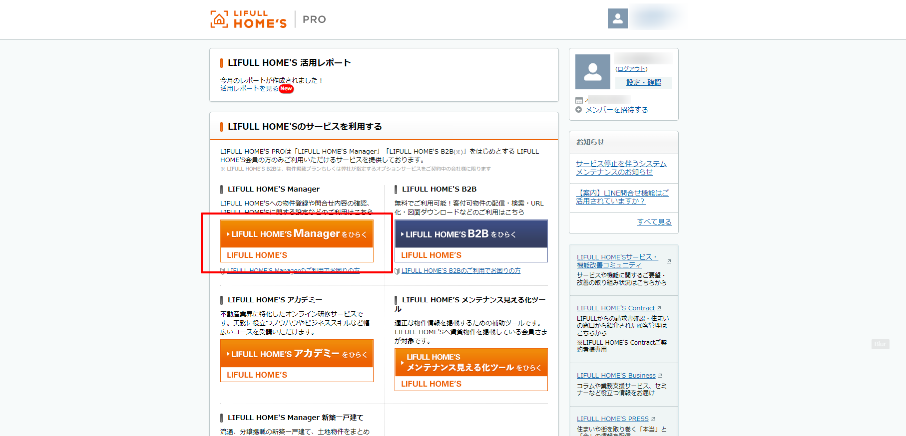Click the plus icon beside メンバーを招待する

coord(578,110)
